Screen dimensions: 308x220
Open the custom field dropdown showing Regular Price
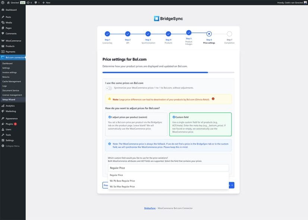(x=168, y=168)
